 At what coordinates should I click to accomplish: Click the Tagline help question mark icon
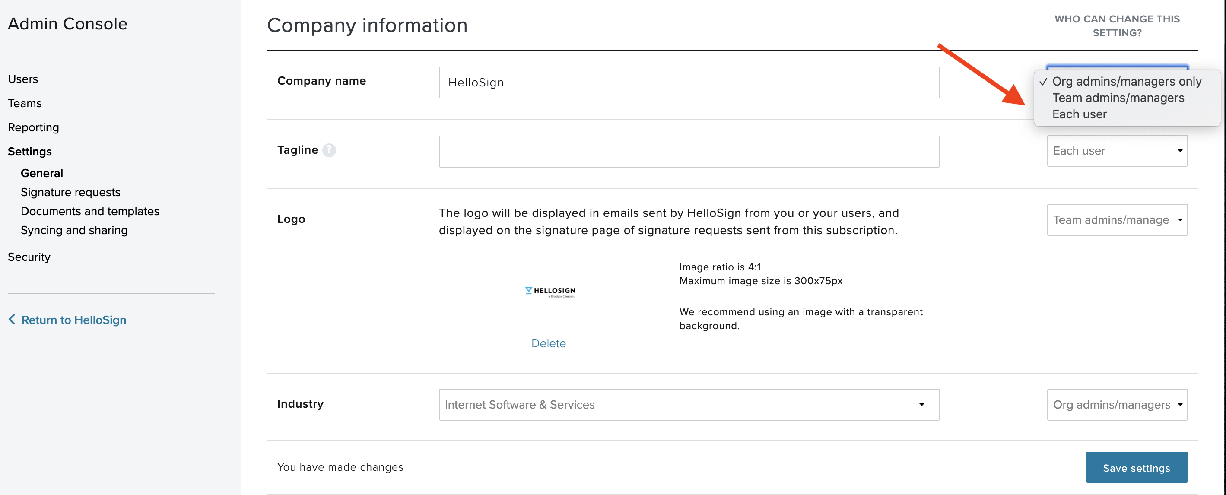[329, 150]
